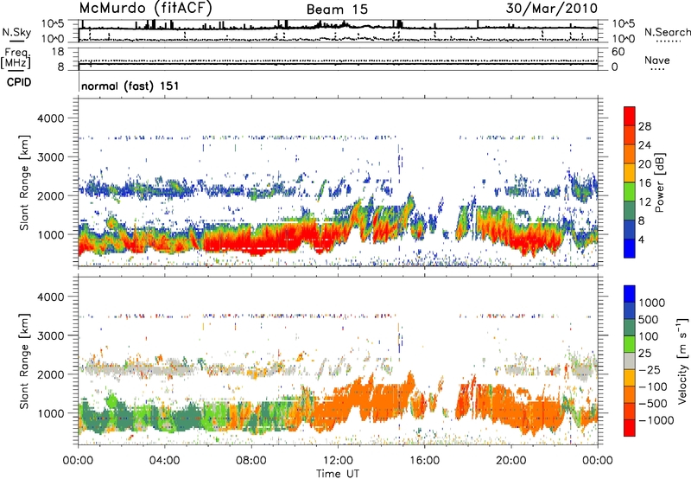Click '28' on the Power color bar
Viewport: 691px width, 479px height.
644,126
